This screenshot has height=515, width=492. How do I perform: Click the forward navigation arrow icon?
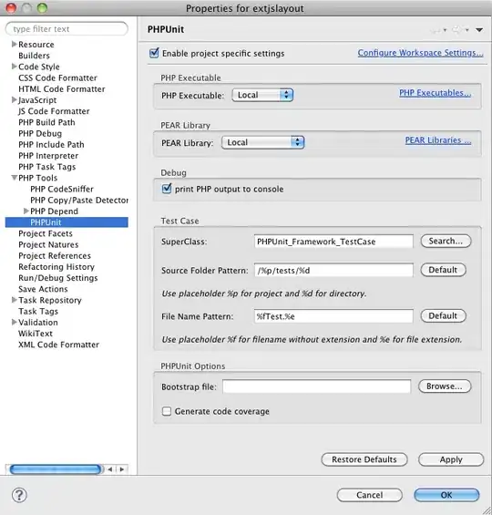[x=456, y=30]
